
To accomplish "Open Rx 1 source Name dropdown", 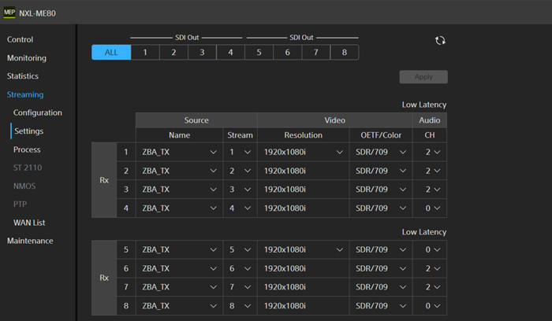I will (x=179, y=152).
